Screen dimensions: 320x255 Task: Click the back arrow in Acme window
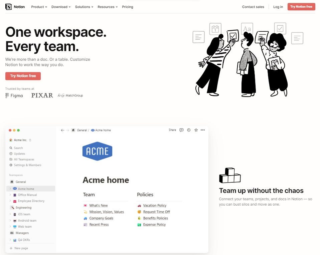pyautogui.click(x=62, y=130)
